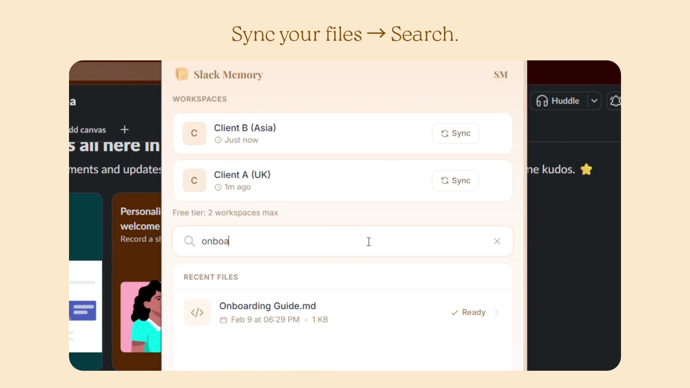Open the add canvas tab
The height and width of the screenshot is (388, 690).
(88, 130)
